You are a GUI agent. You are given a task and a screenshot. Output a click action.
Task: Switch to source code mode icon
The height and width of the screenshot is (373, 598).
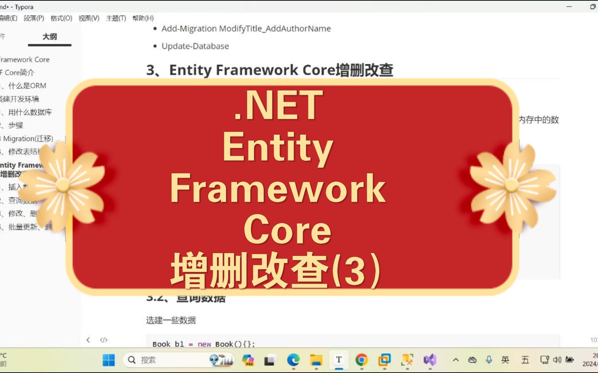click(x=103, y=340)
